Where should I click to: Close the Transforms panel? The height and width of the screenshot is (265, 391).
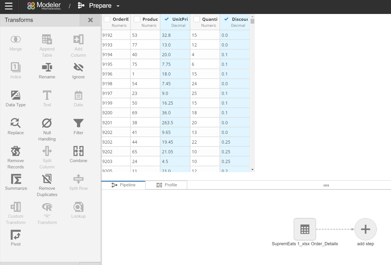[90, 20]
